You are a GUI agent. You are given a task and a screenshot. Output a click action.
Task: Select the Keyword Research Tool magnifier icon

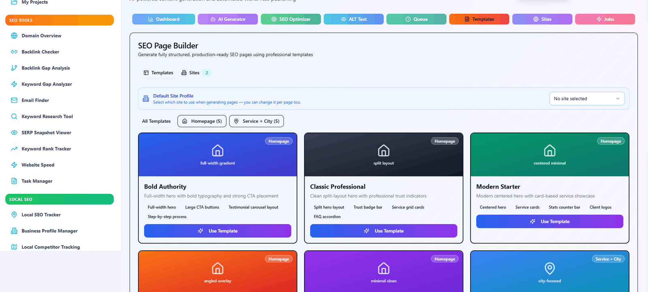click(x=14, y=116)
